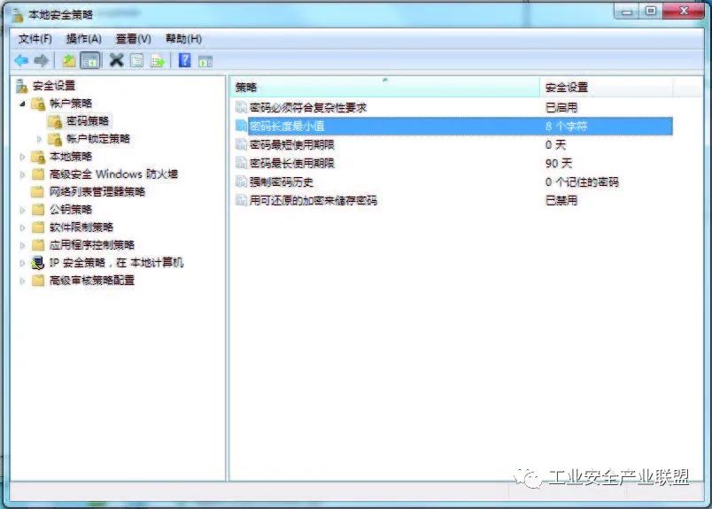
Task: Select the 密码必须符合复杂性要求 policy
Action: 307,108
